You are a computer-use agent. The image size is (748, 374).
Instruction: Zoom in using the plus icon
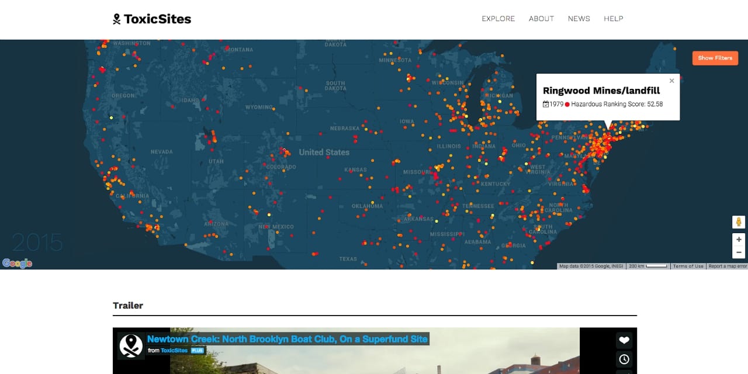click(737, 239)
